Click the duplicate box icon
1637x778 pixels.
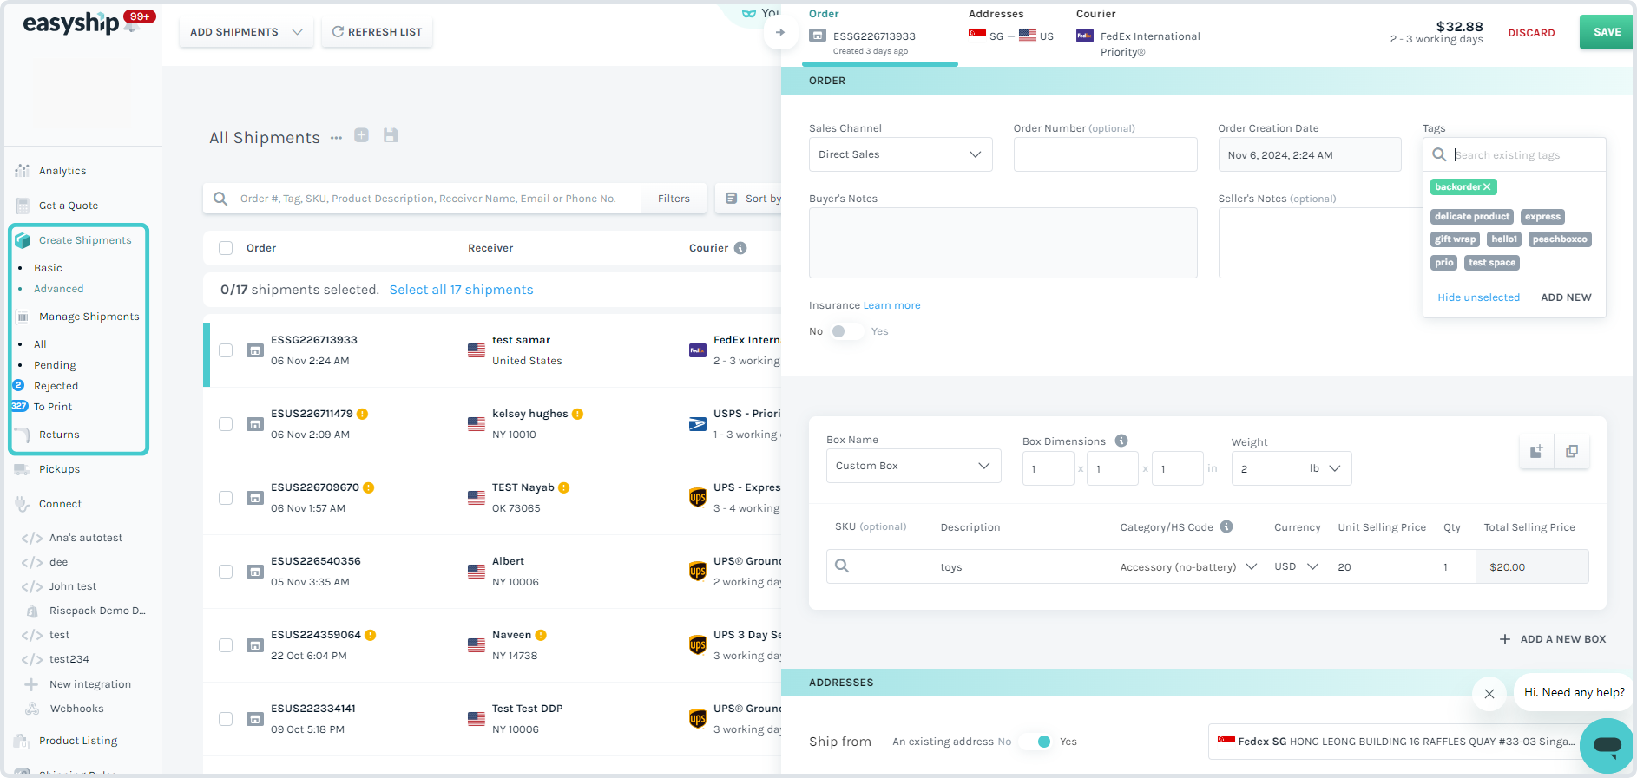pos(1572,451)
